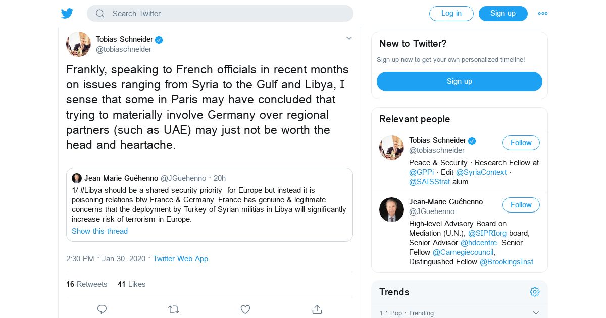Click the search magnifier icon

pyautogui.click(x=100, y=14)
